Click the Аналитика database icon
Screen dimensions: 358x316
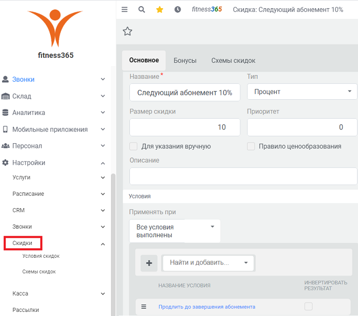5,112
